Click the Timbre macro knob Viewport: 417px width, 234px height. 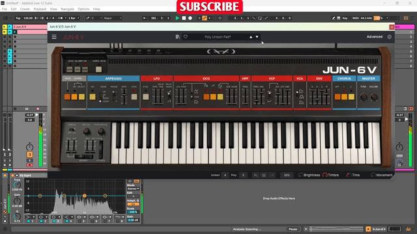point(325,175)
